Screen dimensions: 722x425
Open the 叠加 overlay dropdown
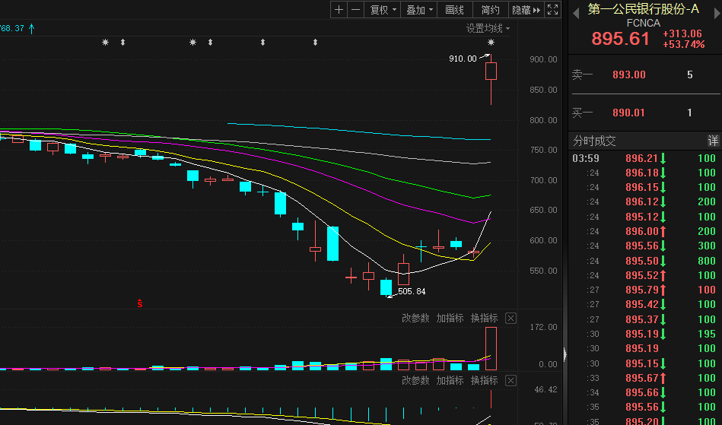419,10
